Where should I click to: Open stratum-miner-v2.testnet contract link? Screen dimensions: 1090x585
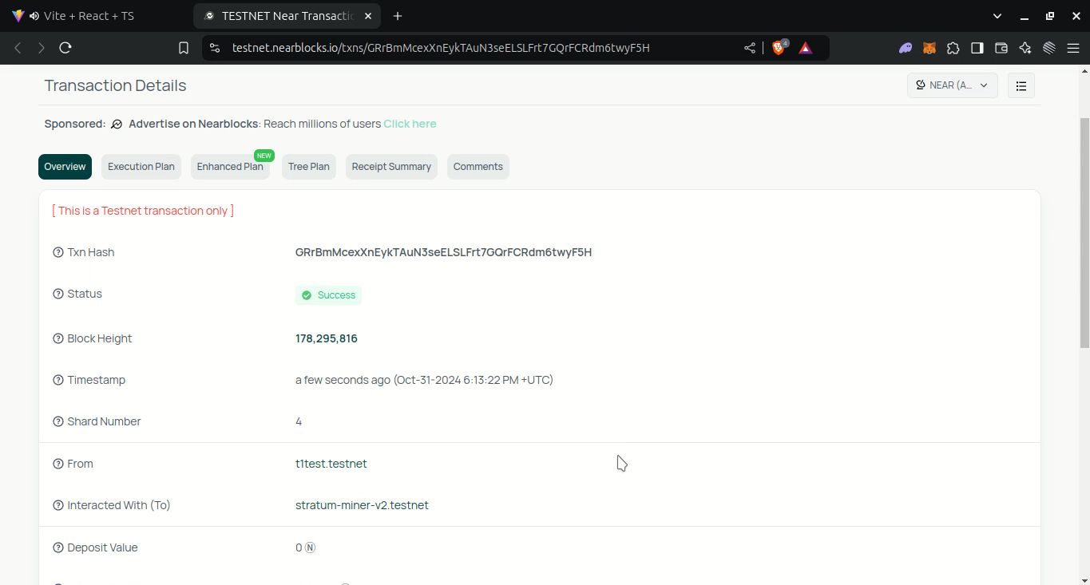[362, 505]
